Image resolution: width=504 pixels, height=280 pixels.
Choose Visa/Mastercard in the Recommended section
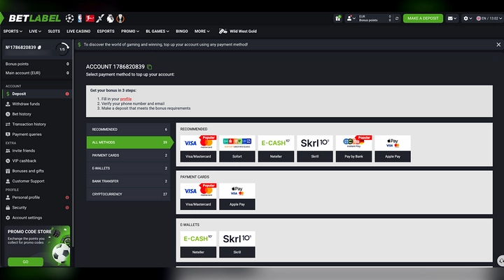pyautogui.click(x=198, y=148)
